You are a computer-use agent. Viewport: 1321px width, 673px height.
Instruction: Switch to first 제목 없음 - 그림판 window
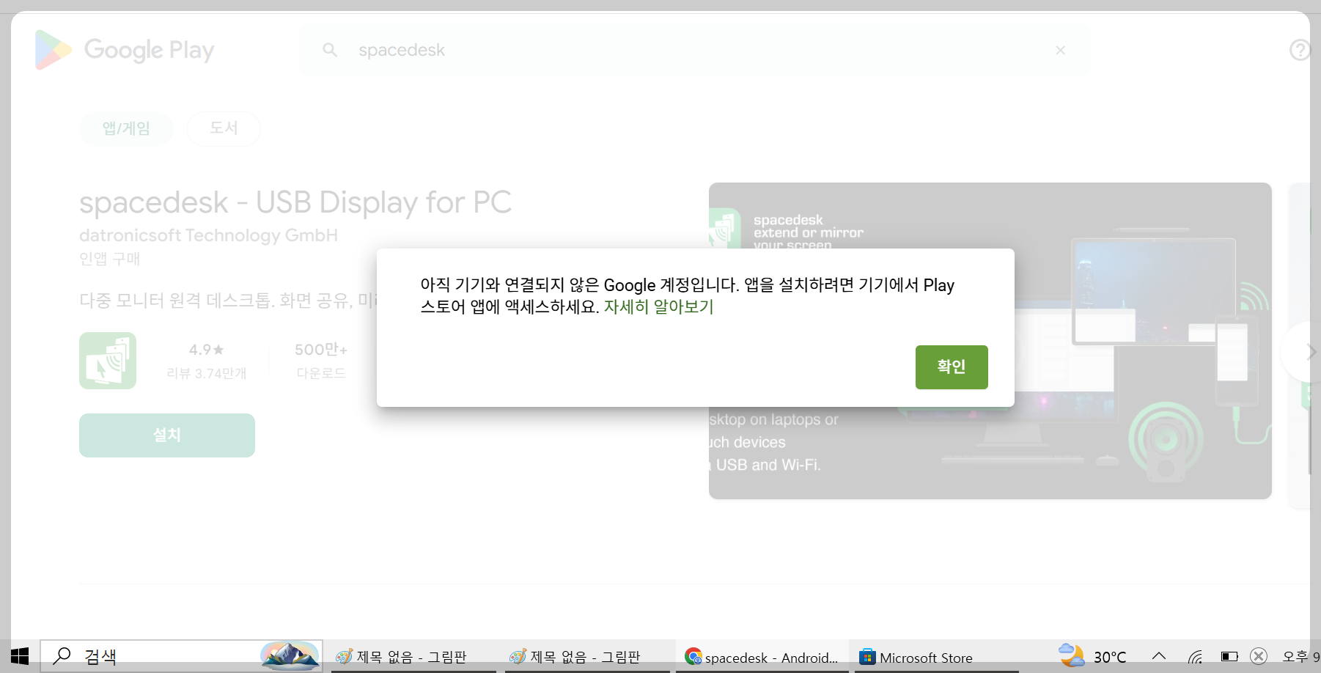(x=413, y=657)
